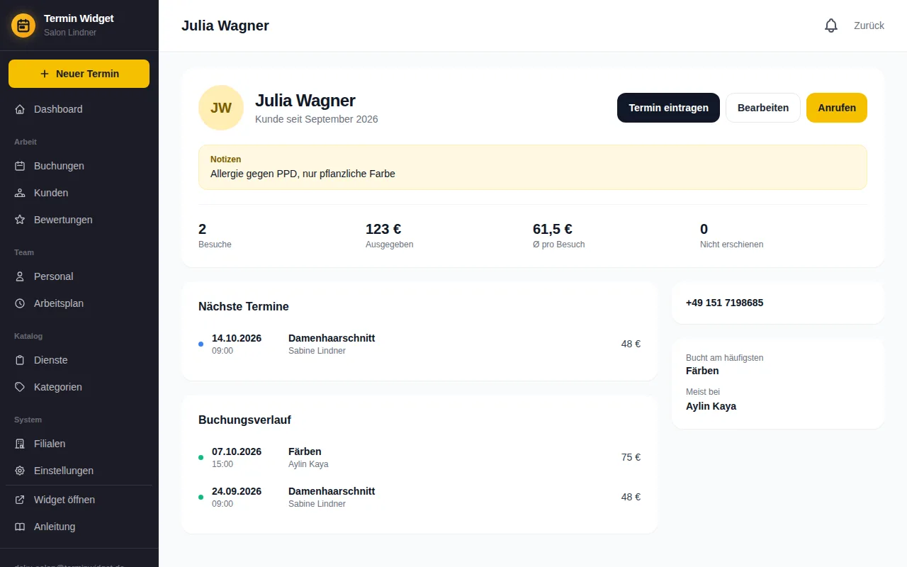Click the Neuer Termin button
Viewport: 907px width, 567px height.
(79, 74)
